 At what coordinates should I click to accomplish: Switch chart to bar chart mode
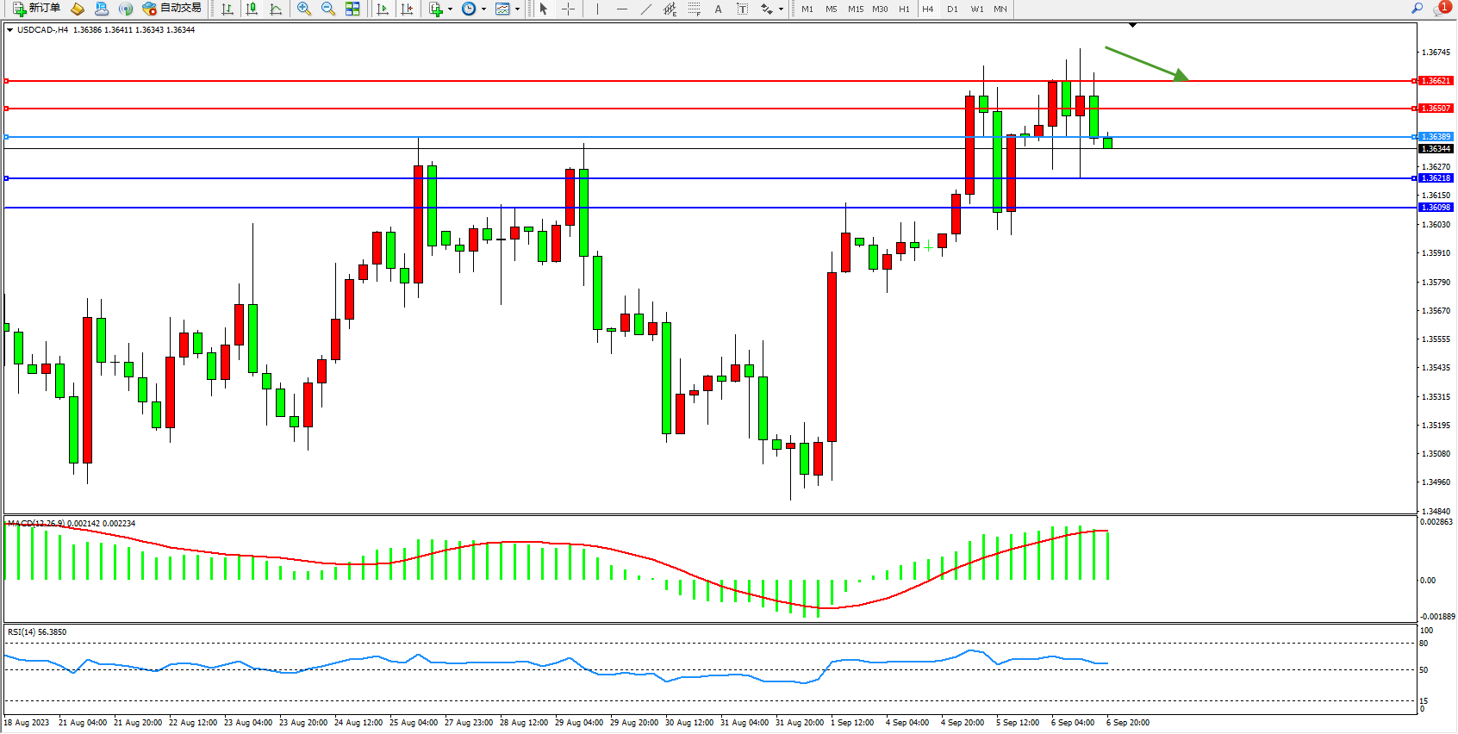[227, 9]
